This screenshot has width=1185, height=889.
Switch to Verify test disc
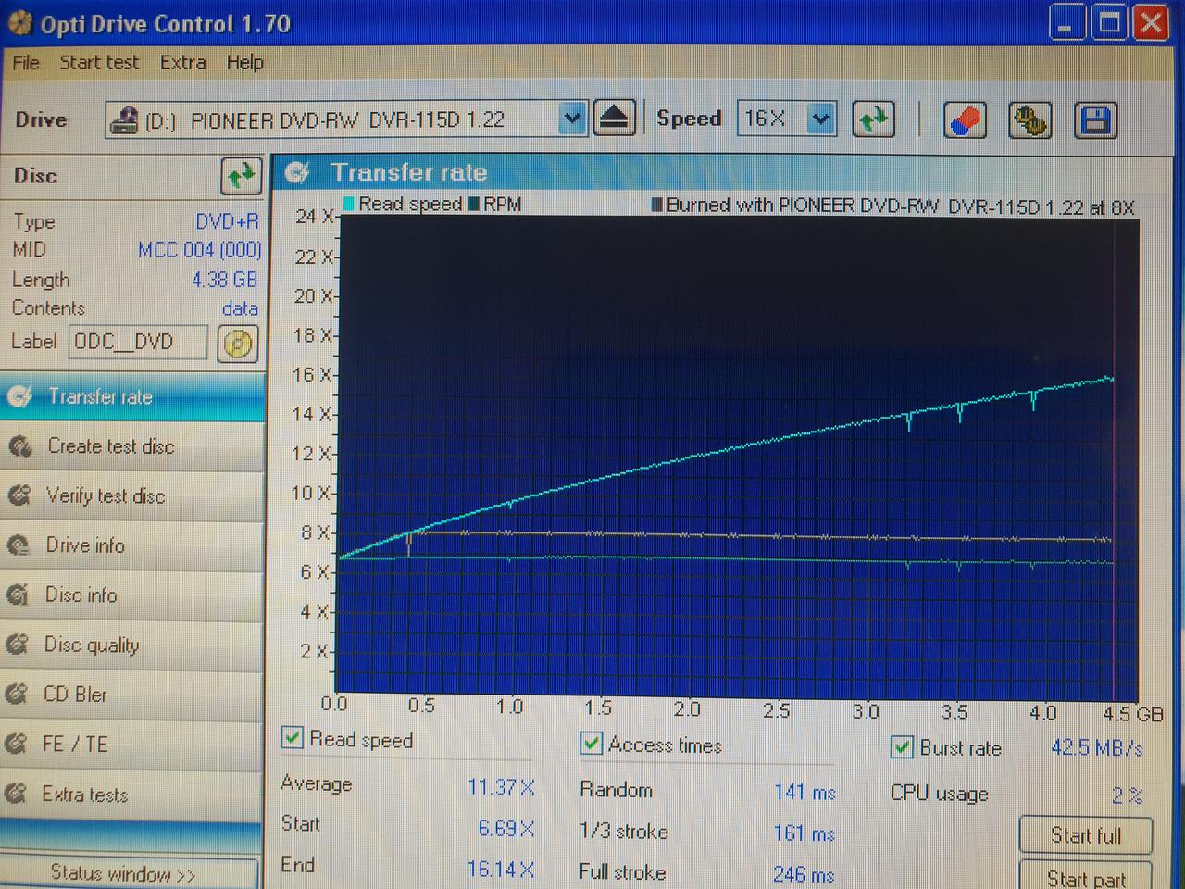132,495
